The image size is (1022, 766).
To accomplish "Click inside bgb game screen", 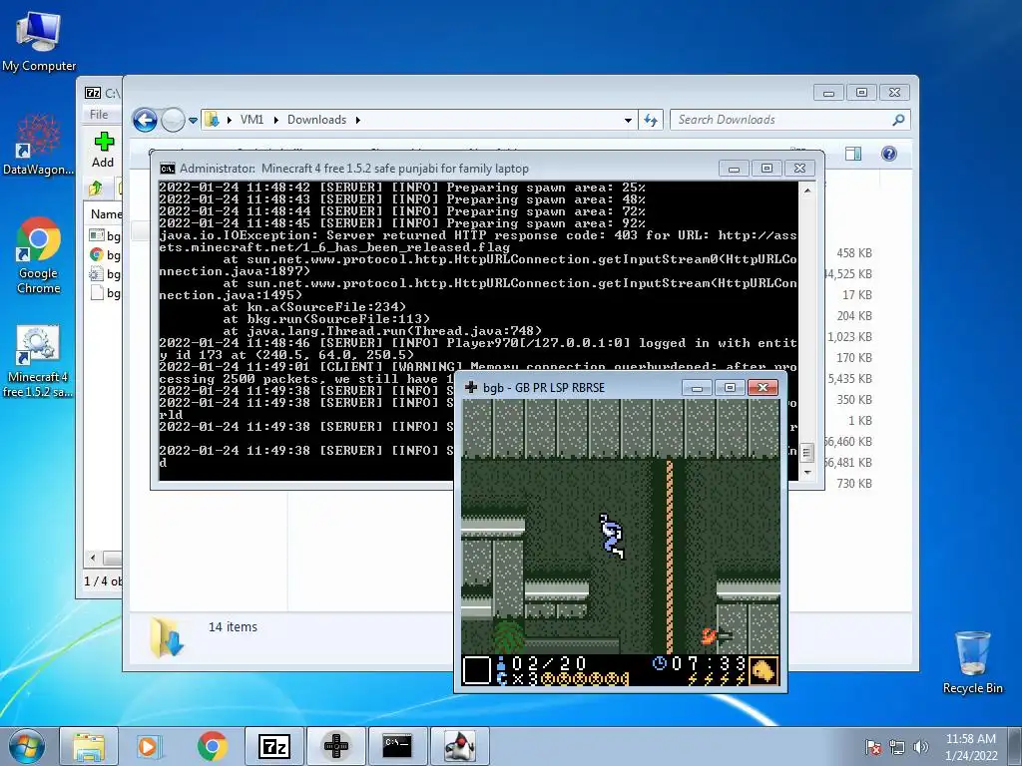I will 621,542.
